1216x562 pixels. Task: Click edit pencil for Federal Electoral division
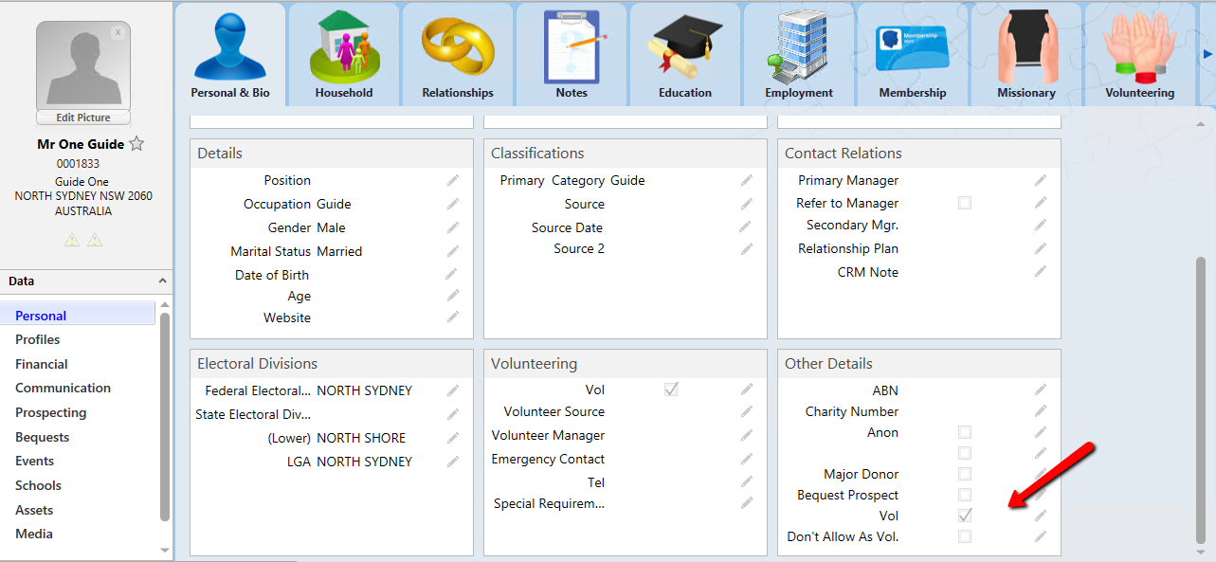(x=453, y=390)
